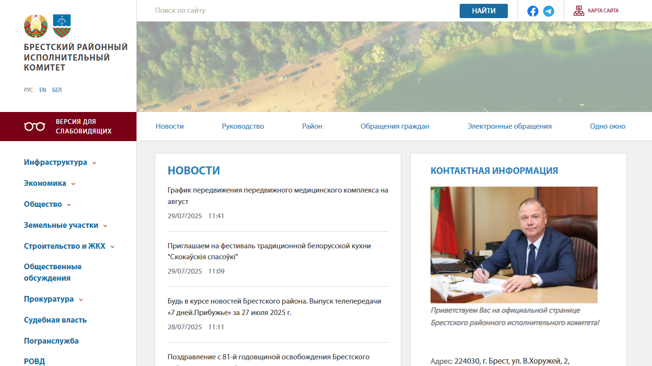Open the Прокуратура sidebar section
Viewport: 652px width, 366px height.
tap(49, 299)
